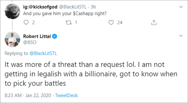Click the 3h timestamp
The height and width of the screenshot is (103, 188).
point(93,7)
